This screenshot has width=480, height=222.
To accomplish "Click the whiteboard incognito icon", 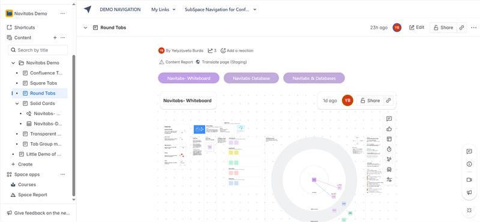I will pyautogui.click(x=389, y=169).
